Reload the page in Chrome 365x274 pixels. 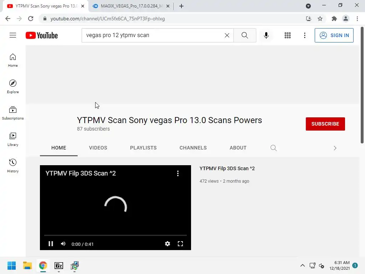coord(31,19)
